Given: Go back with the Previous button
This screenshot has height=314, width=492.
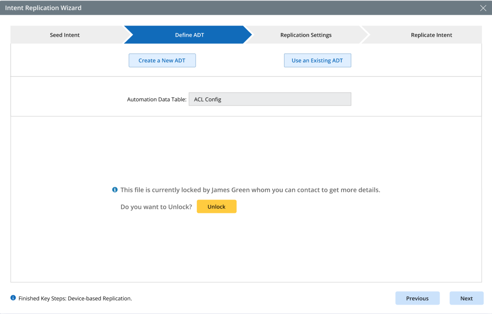Looking at the screenshot, I should point(417,298).
